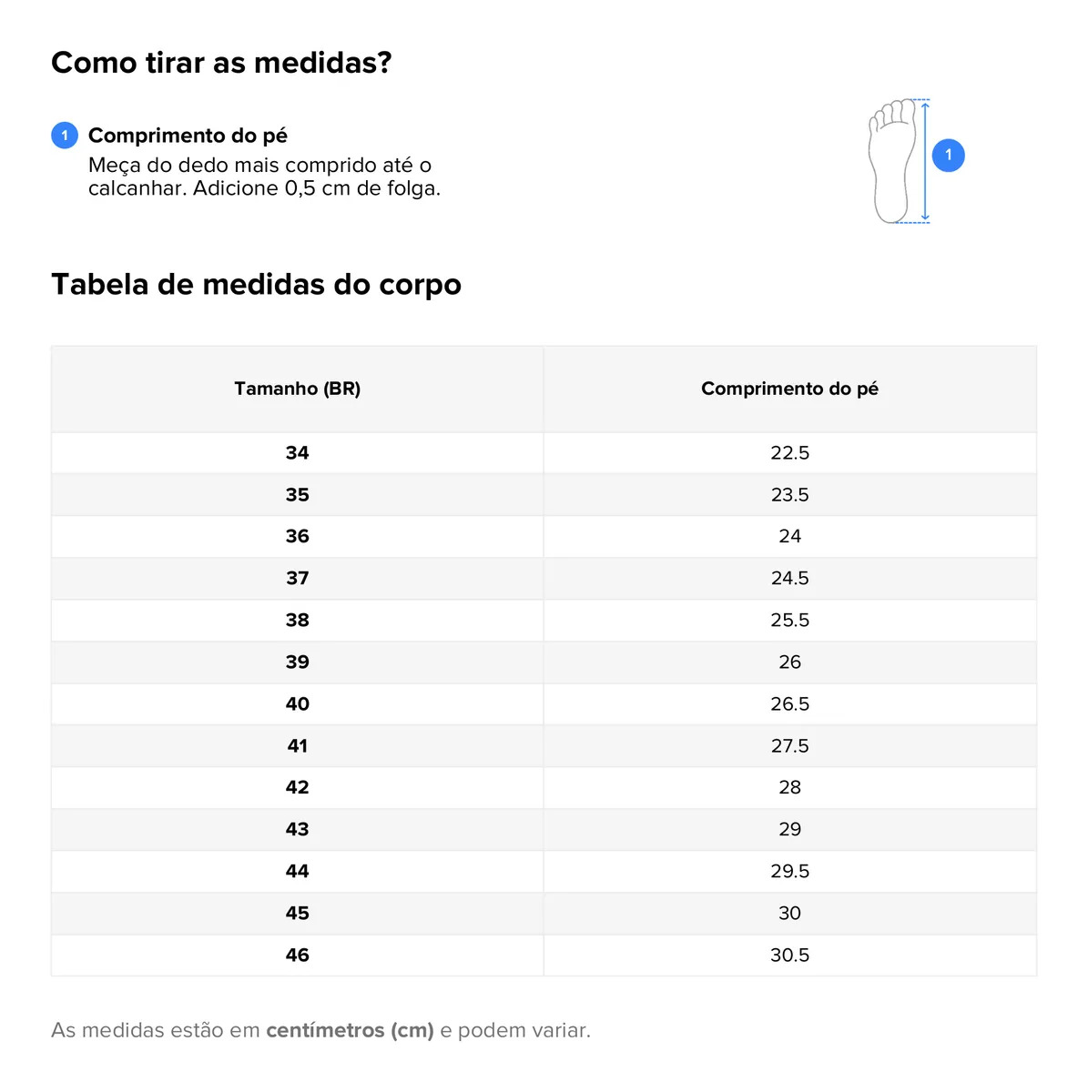The height and width of the screenshot is (1092, 1088).
Task: Click the 29.5 foot length value
Action: [789, 871]
